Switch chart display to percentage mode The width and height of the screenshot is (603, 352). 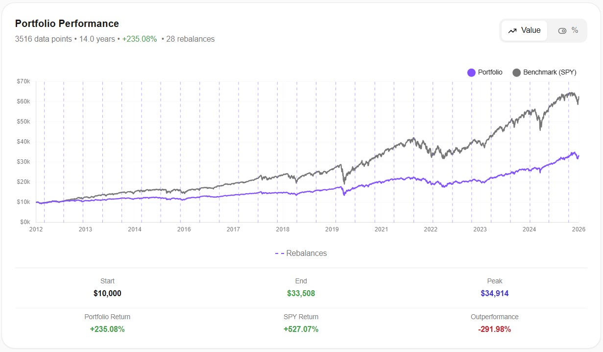point(567,30)
